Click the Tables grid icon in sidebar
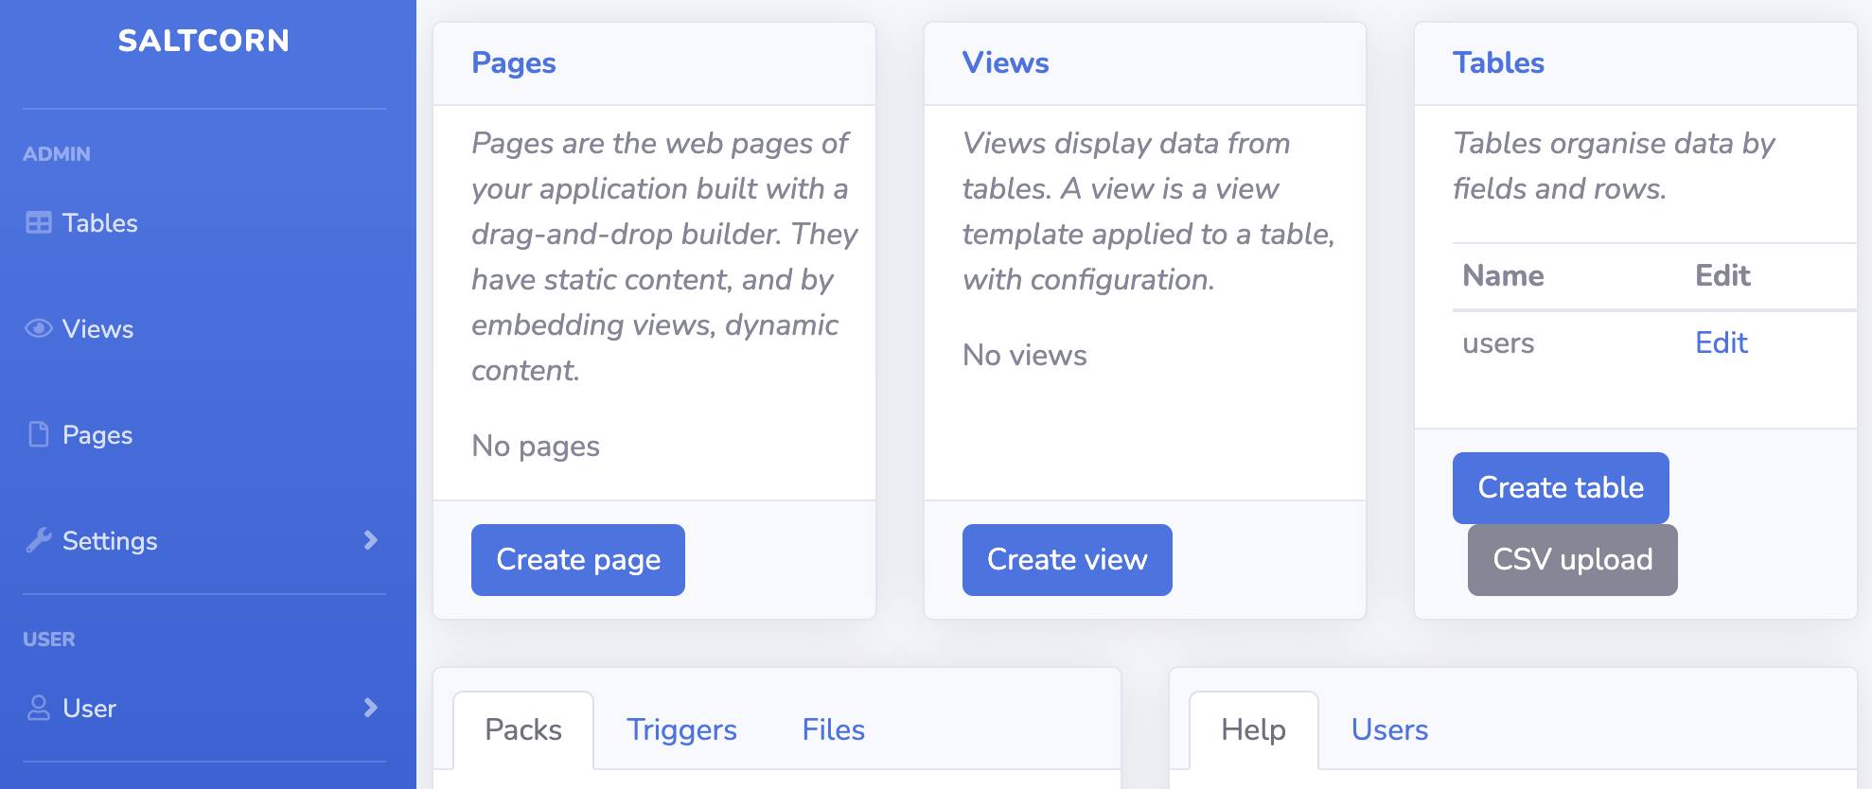The width and height of the screenshot is (1872, 789). coord(39,223)
